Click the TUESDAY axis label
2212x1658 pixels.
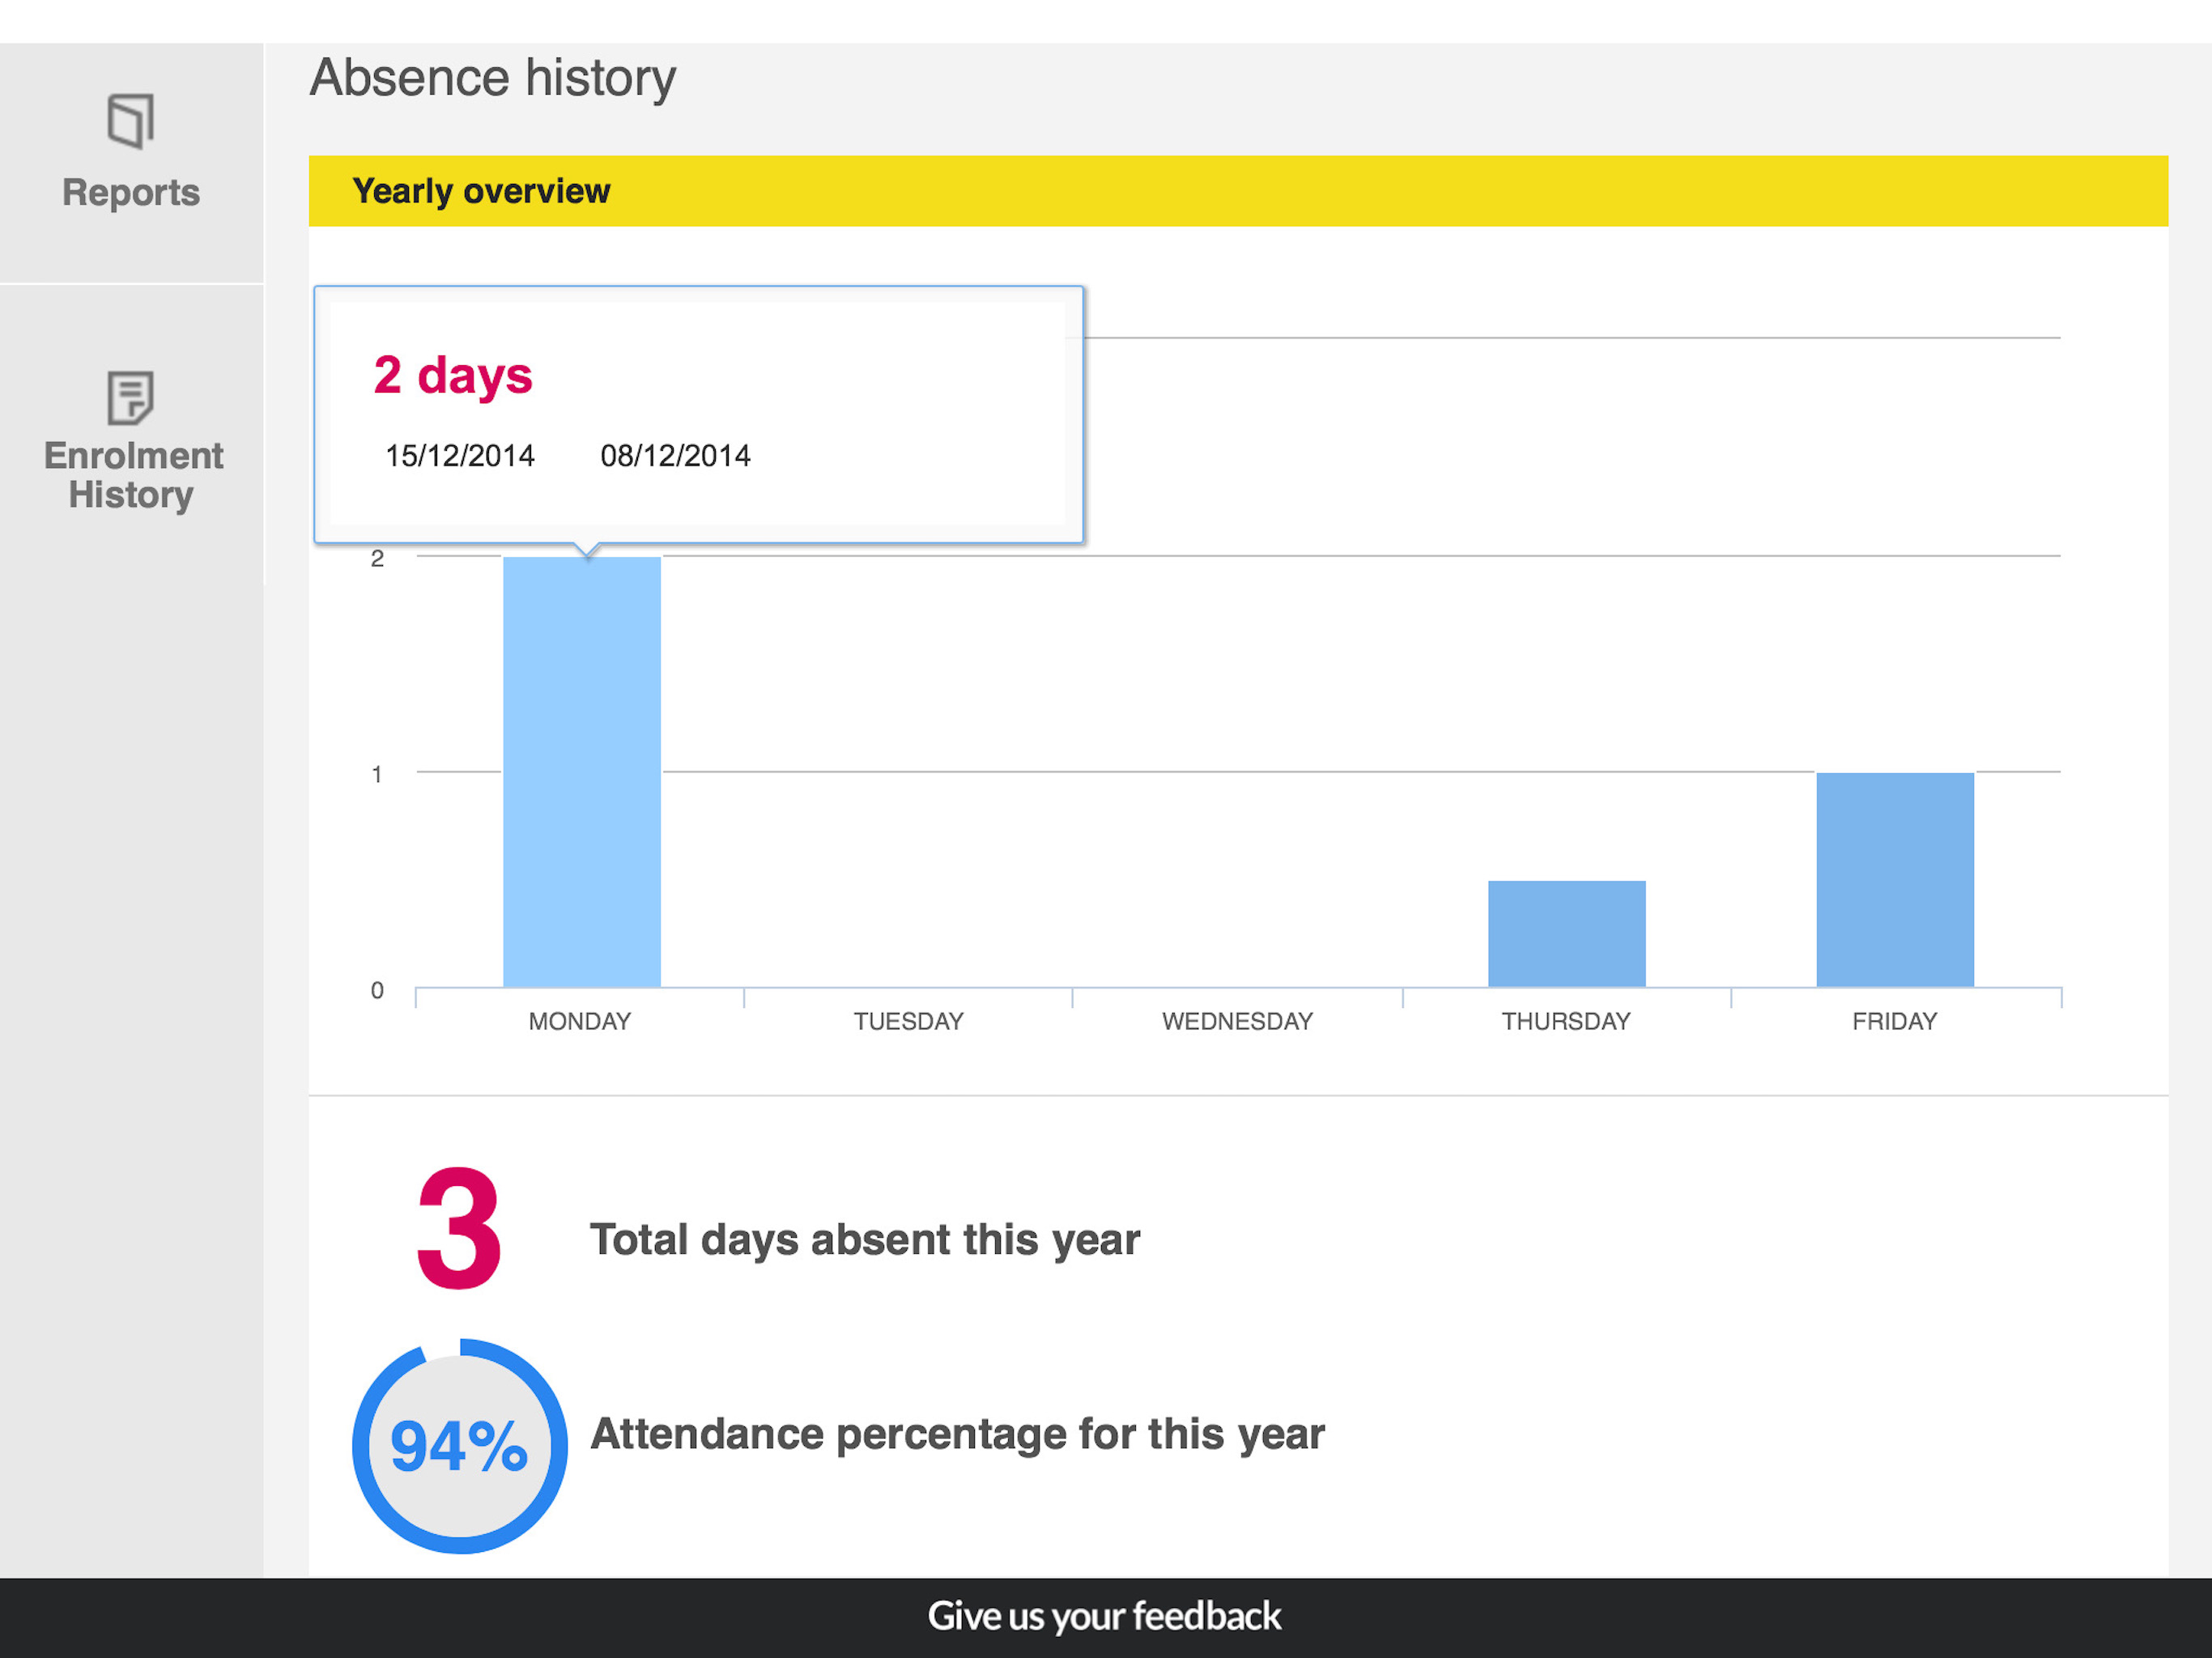click(908, 1021)
